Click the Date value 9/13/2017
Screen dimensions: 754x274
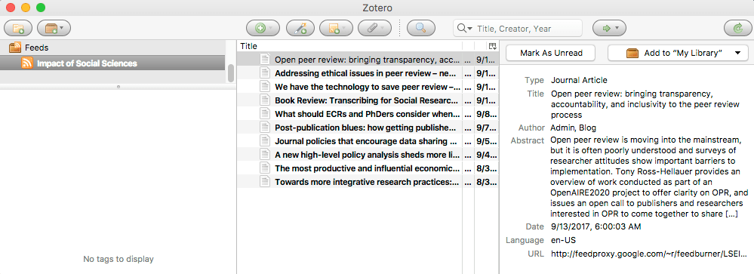point(596,226)
